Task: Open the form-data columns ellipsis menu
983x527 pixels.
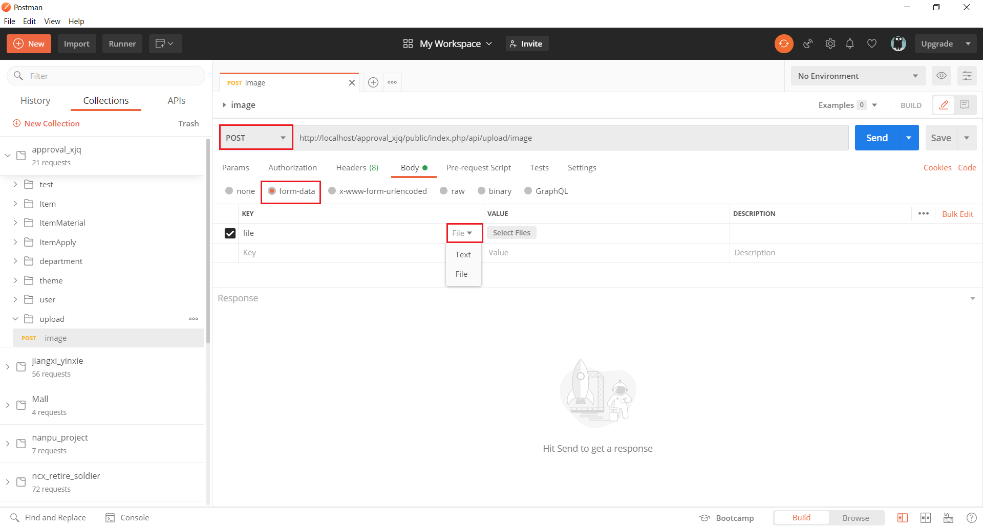Action: coord(924,213)
